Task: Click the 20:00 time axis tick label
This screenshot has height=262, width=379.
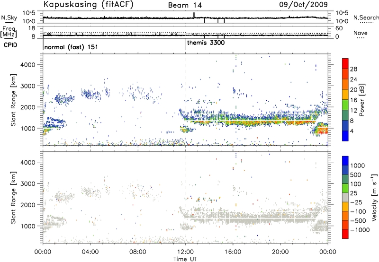Action: [x=280, y=252]
